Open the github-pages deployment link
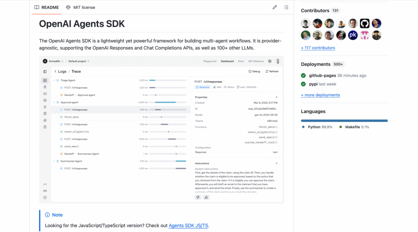Viewport: 418px width, 232px height. coord(322,75)
